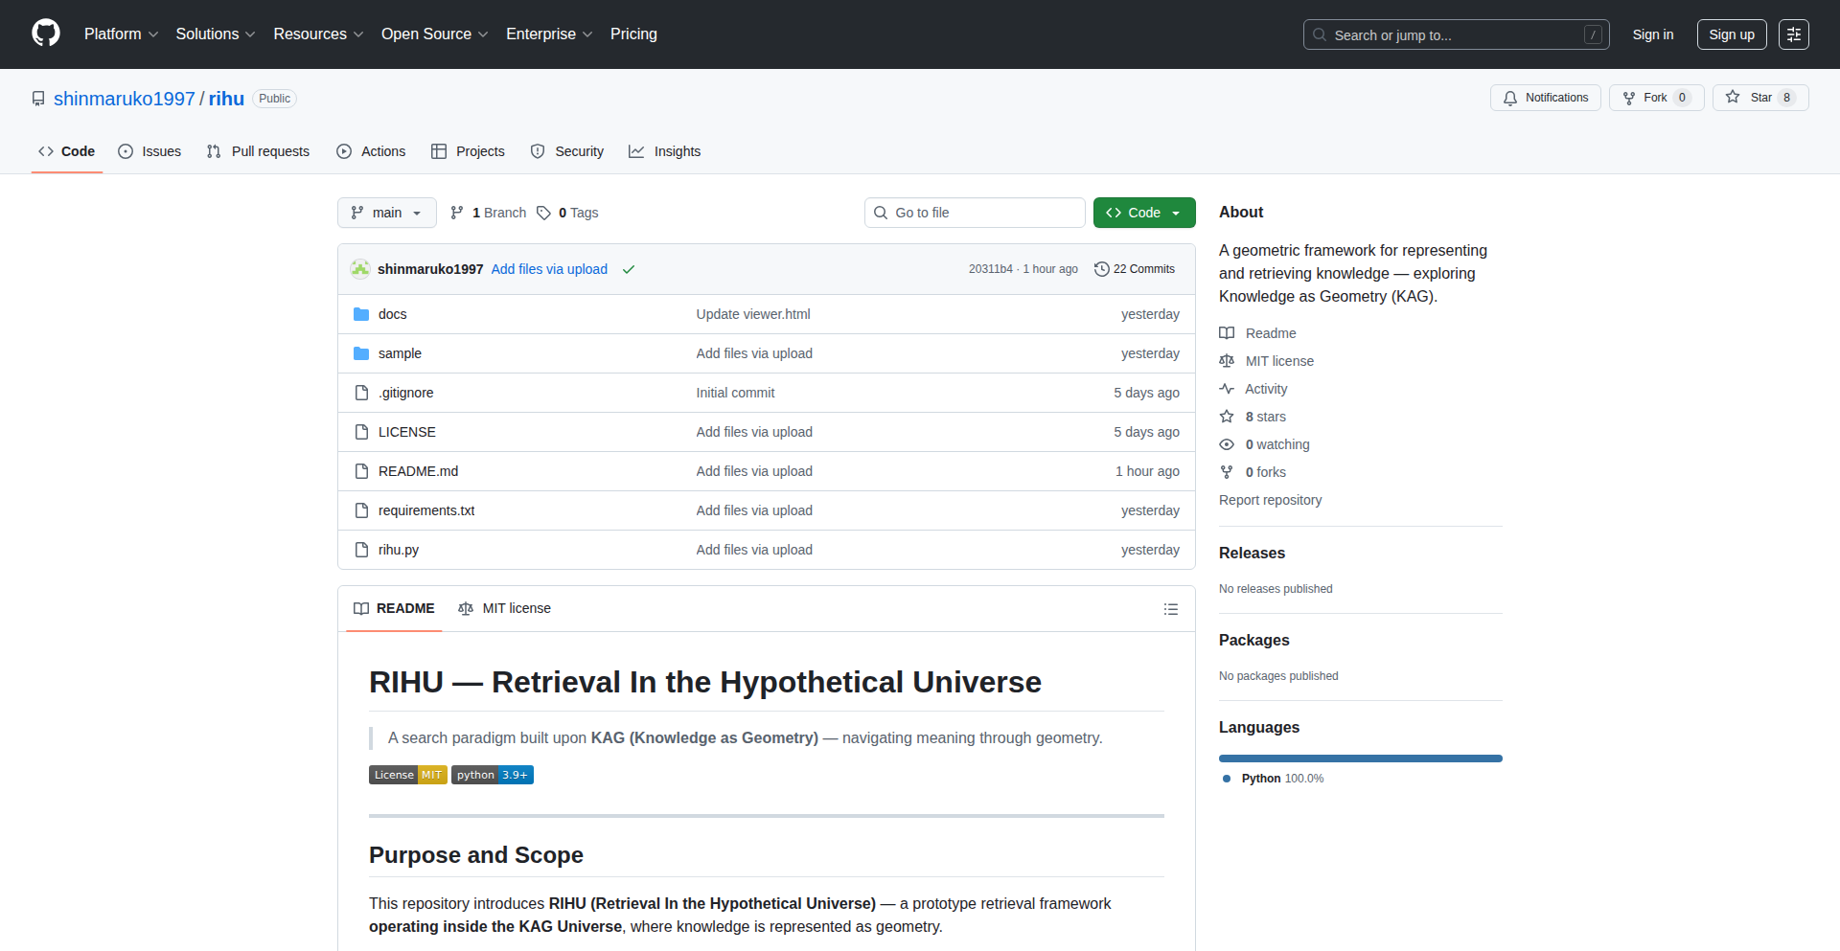Open the rihu.py file link
Viewport: 1840px width, 951px height.
tap(399, 550)
